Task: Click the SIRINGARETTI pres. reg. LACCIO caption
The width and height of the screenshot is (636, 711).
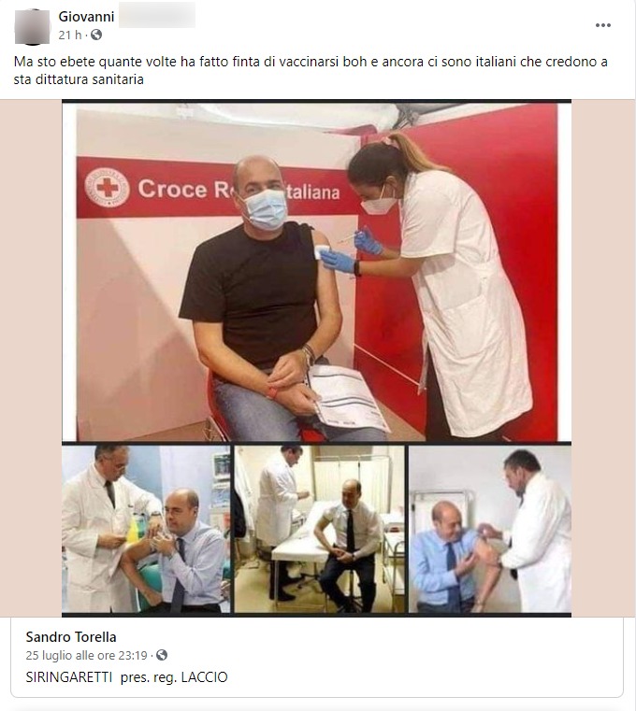Action: pos(126,677)
